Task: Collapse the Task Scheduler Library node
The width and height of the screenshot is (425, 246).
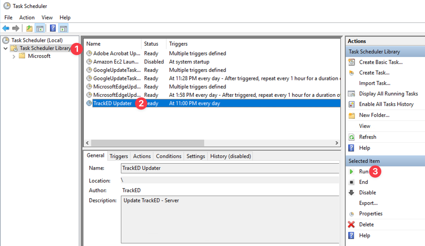Action: pos(5,48)
